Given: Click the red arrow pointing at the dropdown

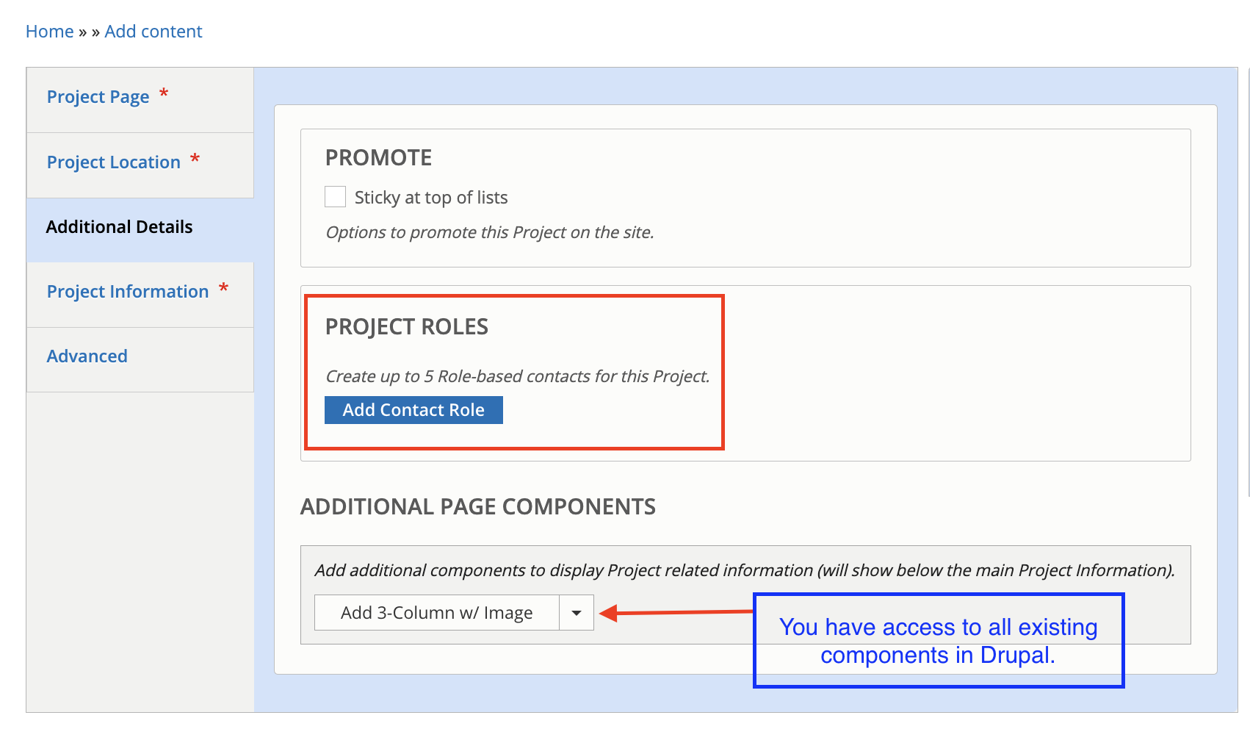Looking at the screenshot, I should tap(676, 612).
